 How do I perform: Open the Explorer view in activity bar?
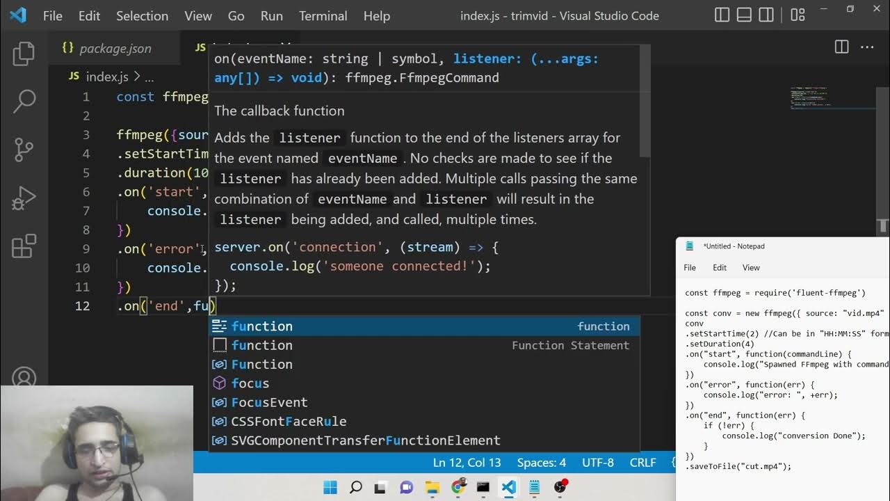coord(24,54)
